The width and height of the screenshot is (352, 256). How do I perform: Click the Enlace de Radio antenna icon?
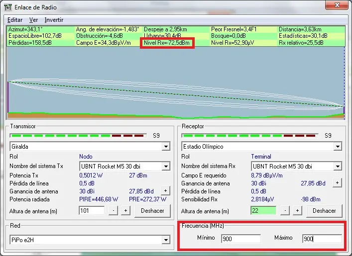[8, 7]
